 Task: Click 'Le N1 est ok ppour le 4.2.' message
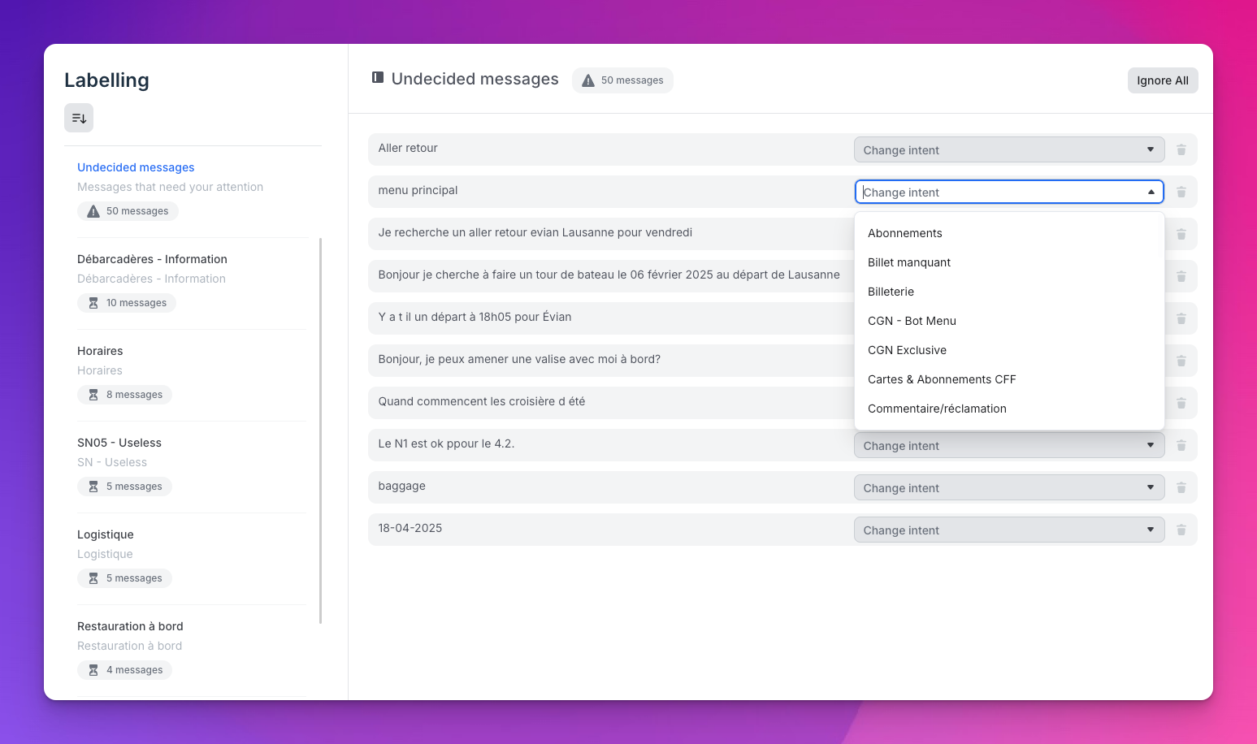tap(446, 443)
